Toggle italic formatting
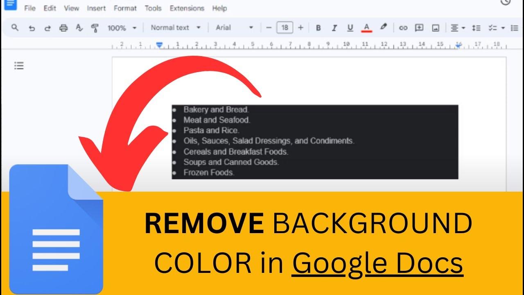 click(334, 28)
